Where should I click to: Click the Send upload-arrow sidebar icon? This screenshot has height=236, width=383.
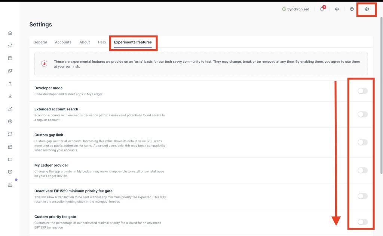pos(10,84)
